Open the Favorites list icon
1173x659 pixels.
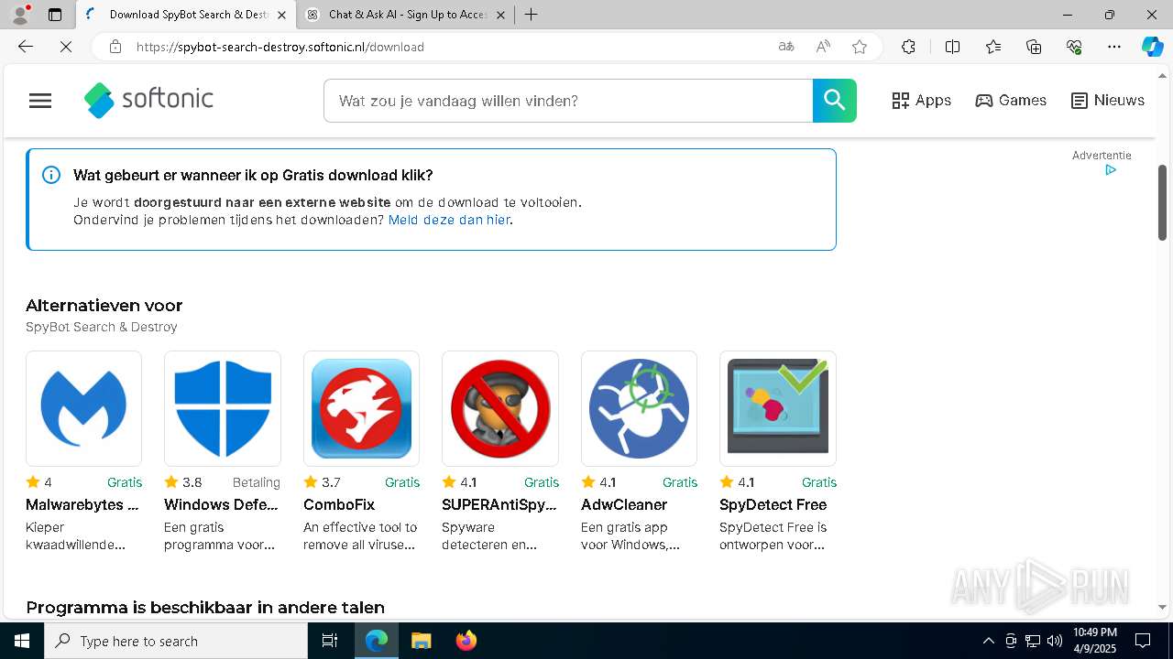993,47
